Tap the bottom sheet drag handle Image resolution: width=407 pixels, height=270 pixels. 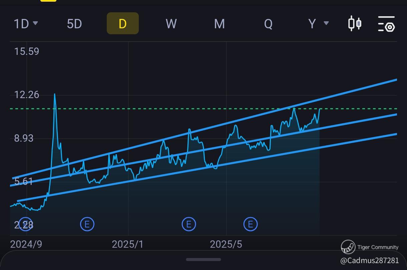(x=203, y=259)
